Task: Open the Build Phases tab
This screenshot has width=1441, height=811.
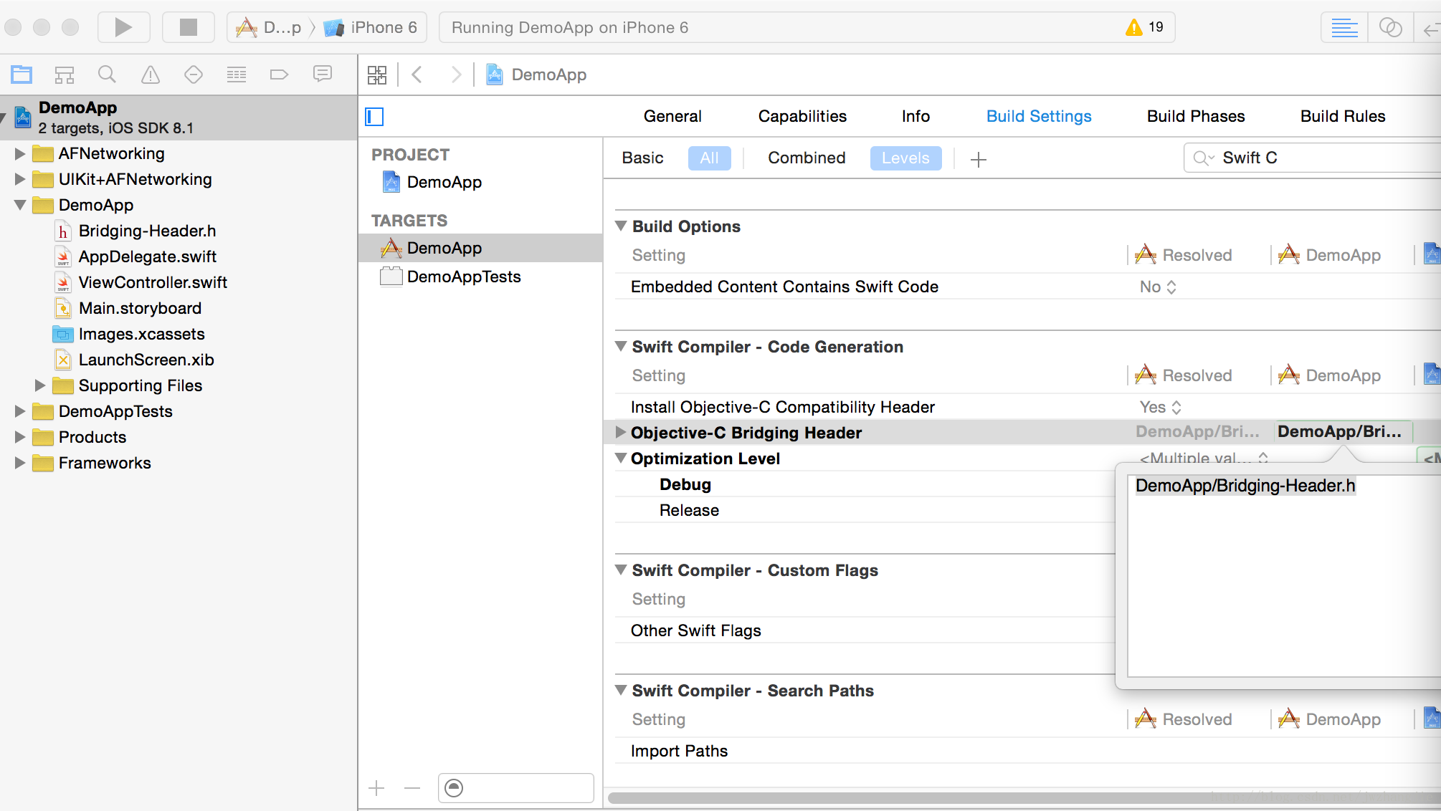Action: pyautogui.click(x=1196, y=116)
